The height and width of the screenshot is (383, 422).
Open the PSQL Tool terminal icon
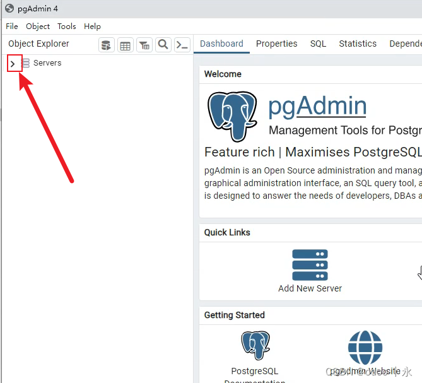pos(182,45)
